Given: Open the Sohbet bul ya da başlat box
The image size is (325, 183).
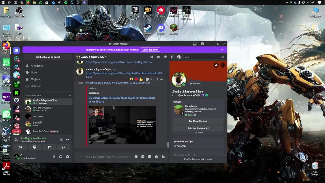Looking at the screenshot, I should tap(48, 57).
